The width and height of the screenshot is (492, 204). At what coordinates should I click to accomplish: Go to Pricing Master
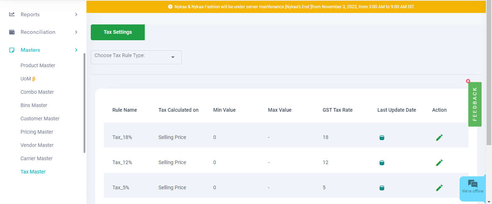(x=37, y=132)
